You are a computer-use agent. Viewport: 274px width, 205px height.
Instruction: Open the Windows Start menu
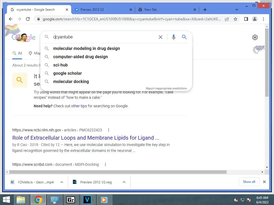(6, 200)
